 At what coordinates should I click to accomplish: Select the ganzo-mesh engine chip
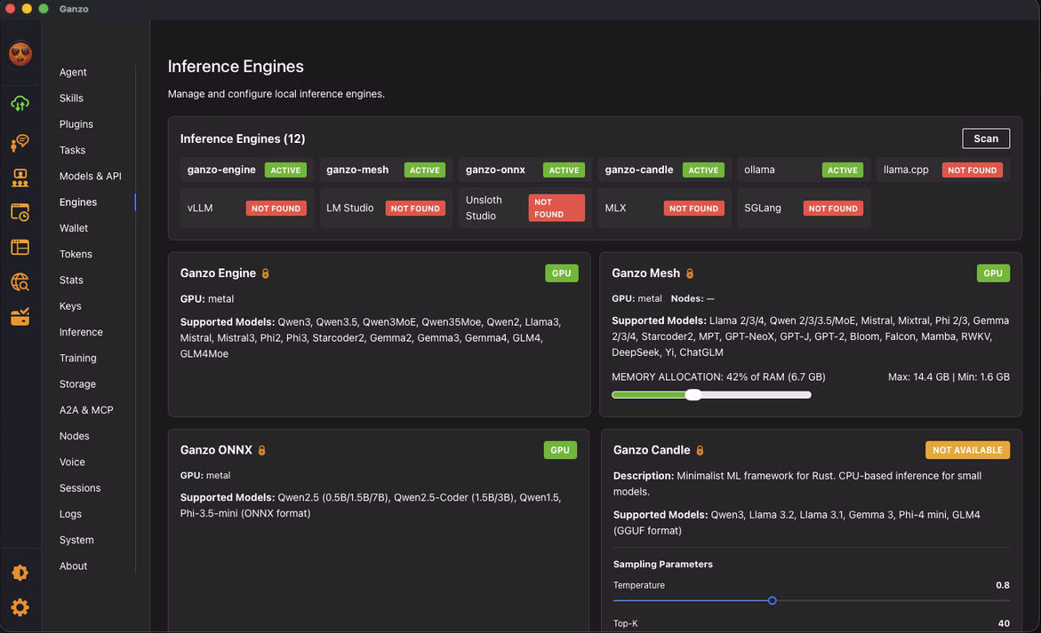[x=386, y=170]
